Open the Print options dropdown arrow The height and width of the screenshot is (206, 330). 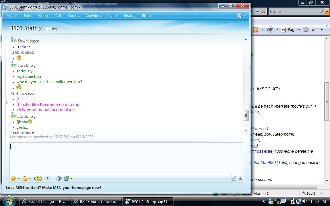point(277,30)
